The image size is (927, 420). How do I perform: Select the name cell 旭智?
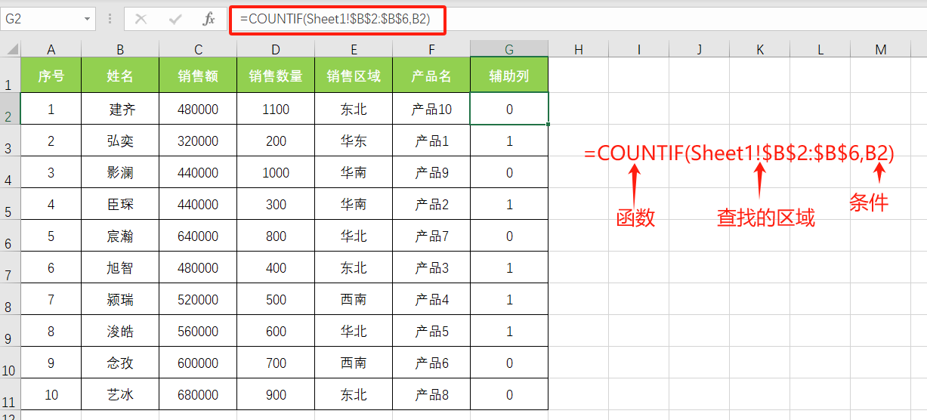[x=120, y=267]
